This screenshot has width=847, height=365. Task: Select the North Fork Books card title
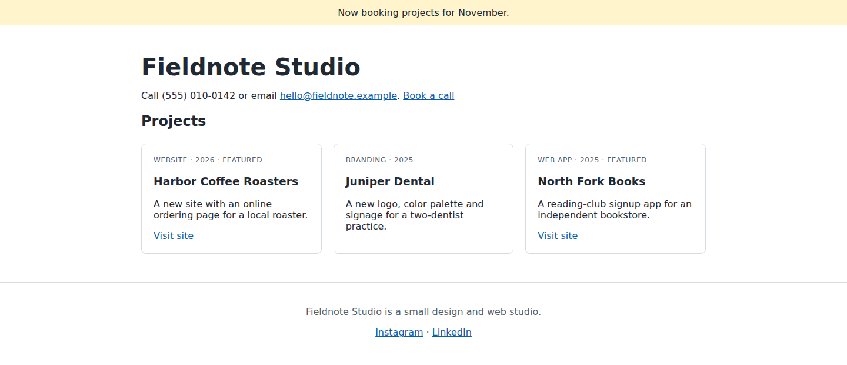tap(592, 181)
